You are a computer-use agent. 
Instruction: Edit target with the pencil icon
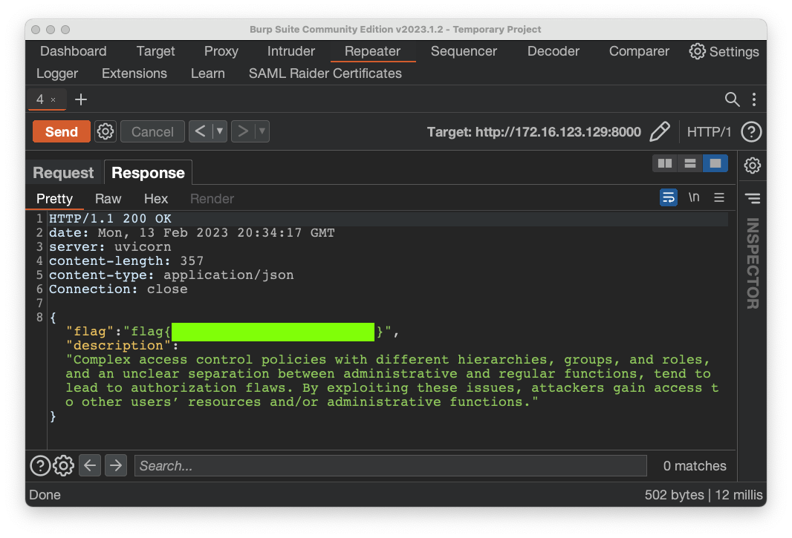coord(659,132)
